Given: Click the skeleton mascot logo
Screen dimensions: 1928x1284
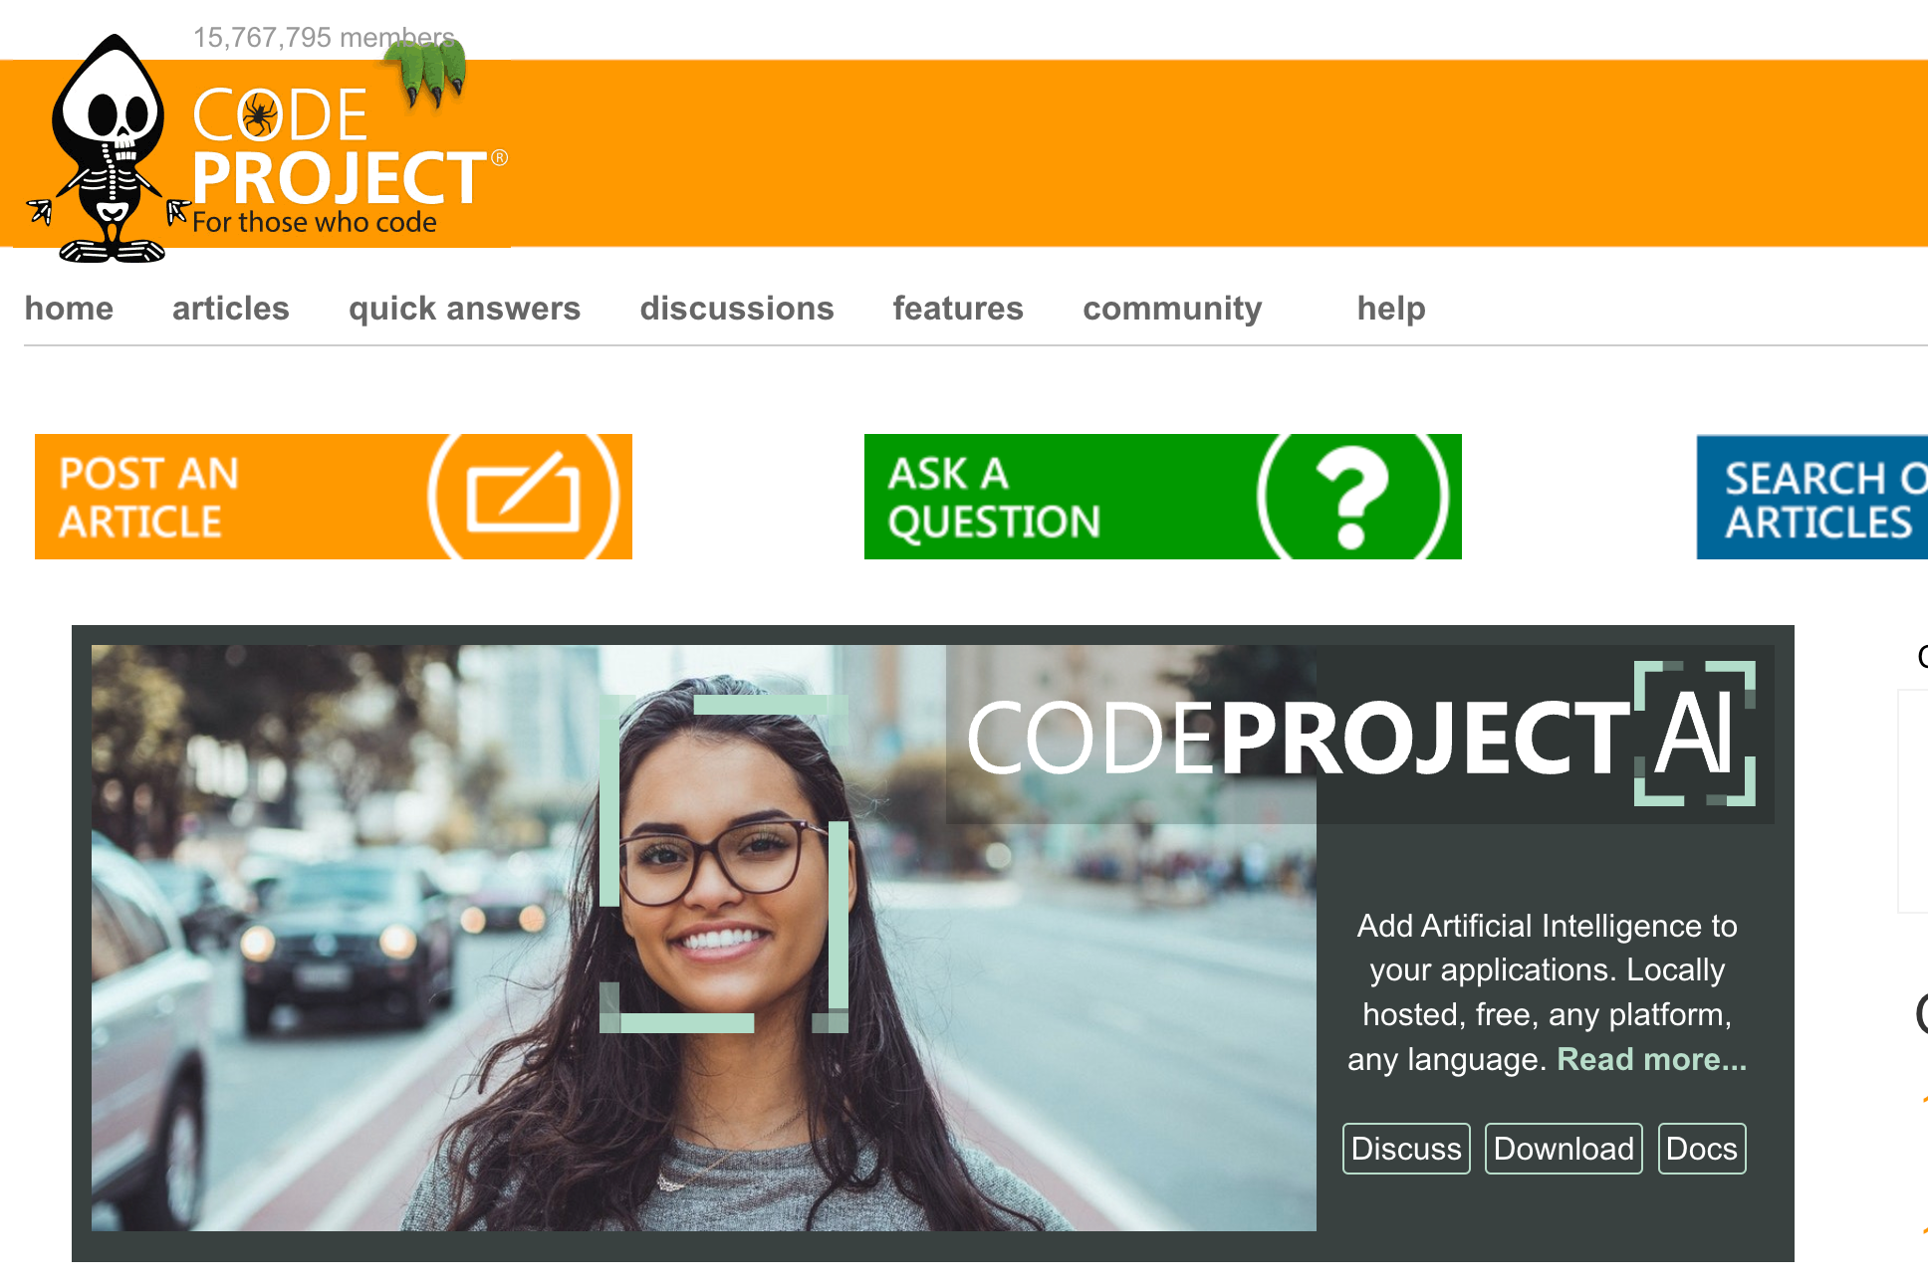Looking at the screenshot, I should tap(108, 149).
